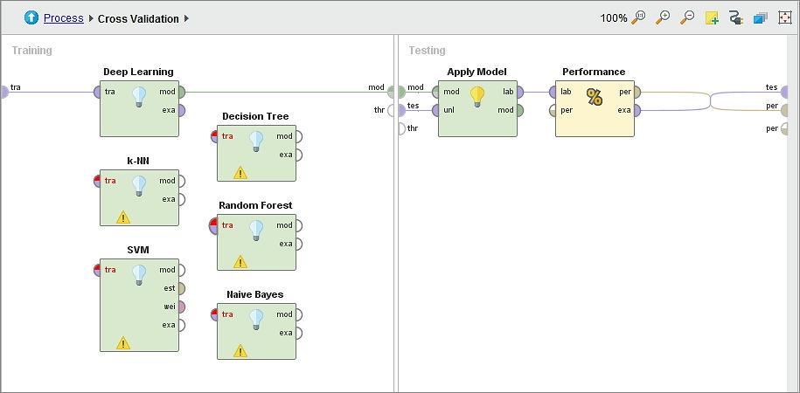This screenshot has height=393, width=800.
Task: Click the Random Forest operator title
Action: pyautogui.click(x=255, y=205)
